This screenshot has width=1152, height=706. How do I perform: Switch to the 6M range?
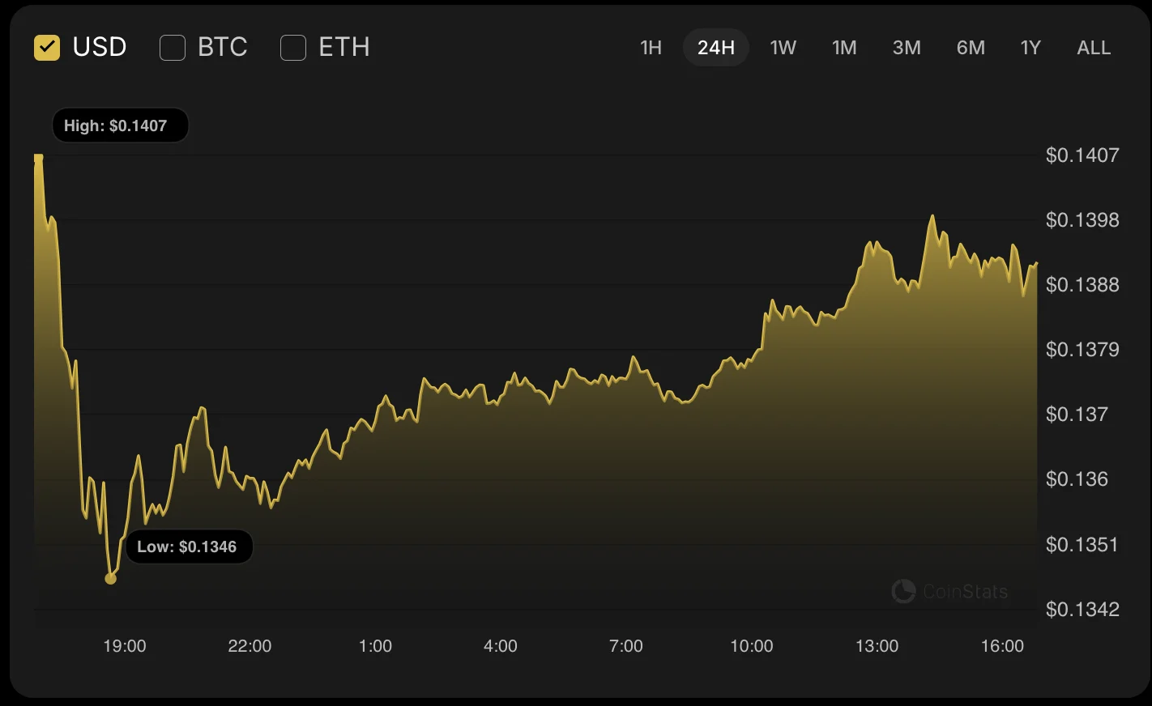coord(971,48)
